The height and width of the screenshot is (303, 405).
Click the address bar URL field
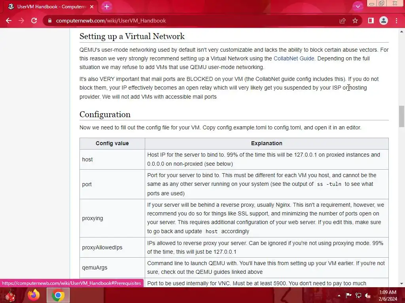click(191, 21)
